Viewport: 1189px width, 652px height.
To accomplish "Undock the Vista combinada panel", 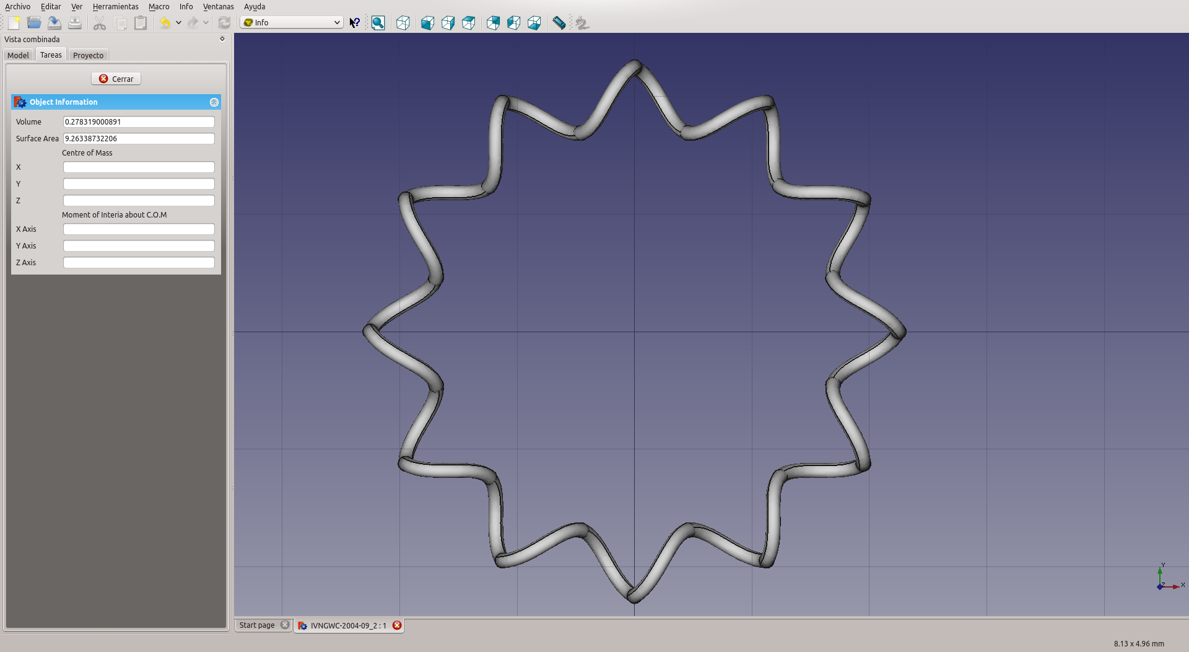I will pyautogui.click(x=222, y=38).
